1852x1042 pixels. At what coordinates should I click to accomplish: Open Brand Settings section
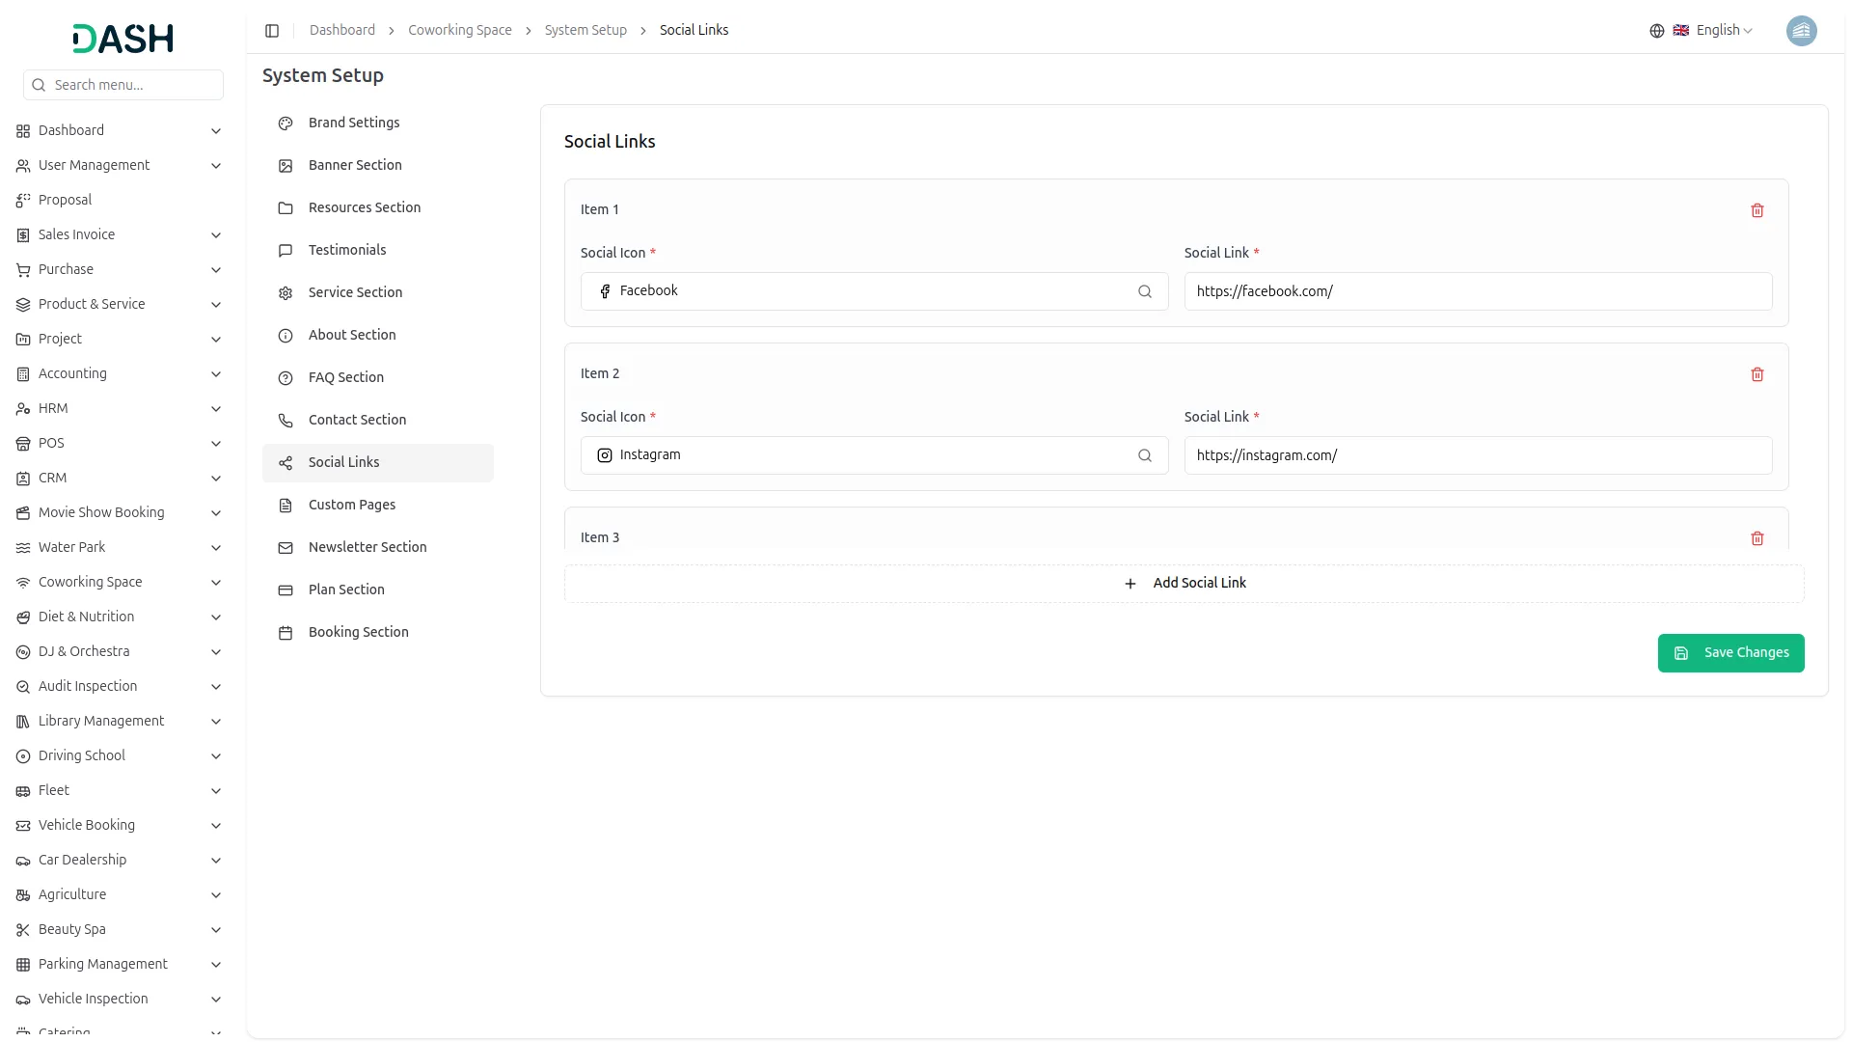click(x=354, y=123)
